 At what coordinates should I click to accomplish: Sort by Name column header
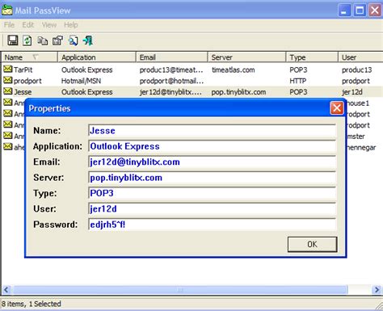[x=30, y=57]
